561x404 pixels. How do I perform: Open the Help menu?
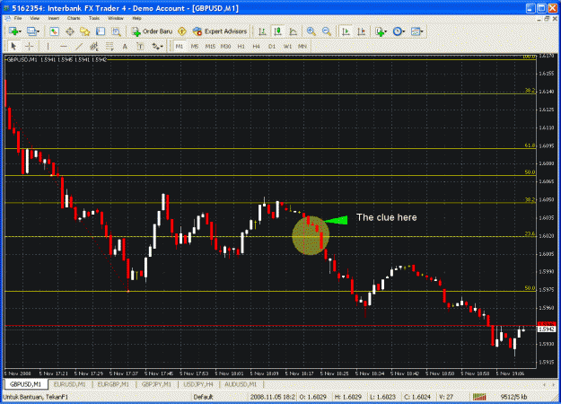[136, 18]
